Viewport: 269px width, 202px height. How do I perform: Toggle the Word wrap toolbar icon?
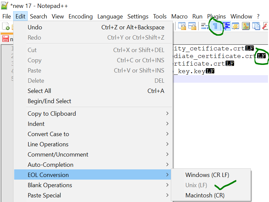pyautogui.click(x=205, y=26)
